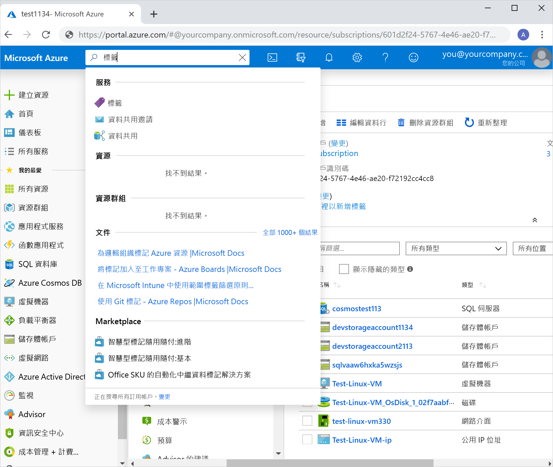Open 監視 in the sidebar
Viewport: 553px width, 467px height.
coord(19,395)
